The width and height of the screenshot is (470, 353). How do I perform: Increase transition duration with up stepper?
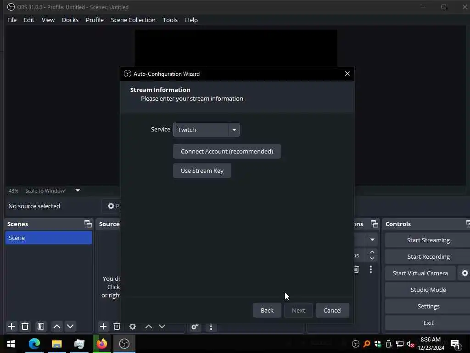pyautogui.click(x=372, y=252)
